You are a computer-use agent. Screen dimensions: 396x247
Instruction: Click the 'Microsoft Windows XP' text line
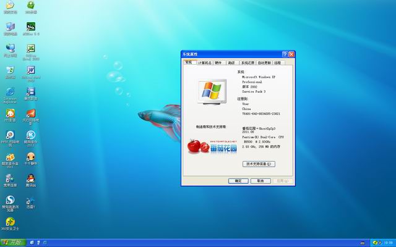click(259, 77)
